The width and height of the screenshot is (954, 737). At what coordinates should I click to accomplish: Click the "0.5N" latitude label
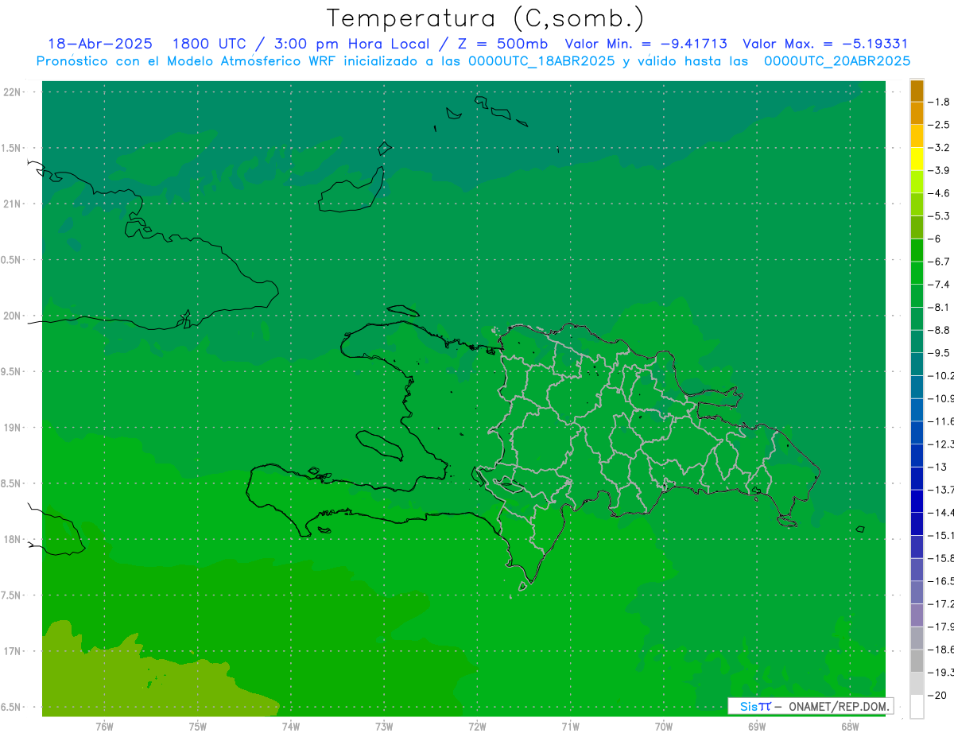coord(11,260)
